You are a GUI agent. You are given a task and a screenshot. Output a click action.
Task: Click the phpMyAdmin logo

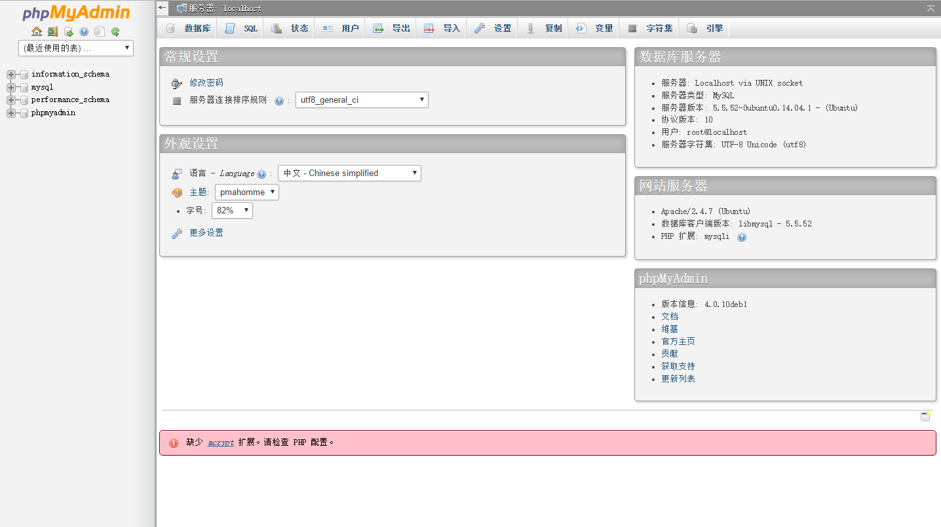76,12
